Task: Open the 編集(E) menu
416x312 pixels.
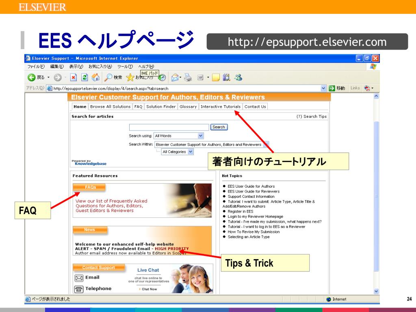Action: click(x=57, y=66)
